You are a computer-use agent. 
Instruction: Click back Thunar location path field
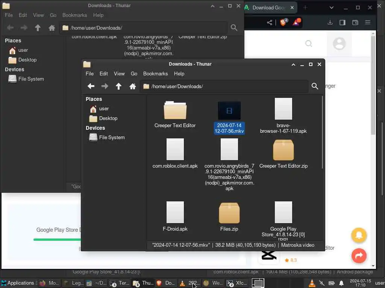[x=143, y=28]
